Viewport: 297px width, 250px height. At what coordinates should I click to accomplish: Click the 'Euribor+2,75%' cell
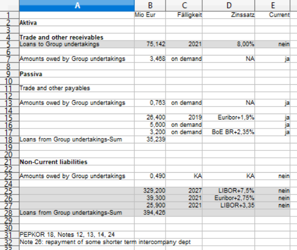pos(229,198)
